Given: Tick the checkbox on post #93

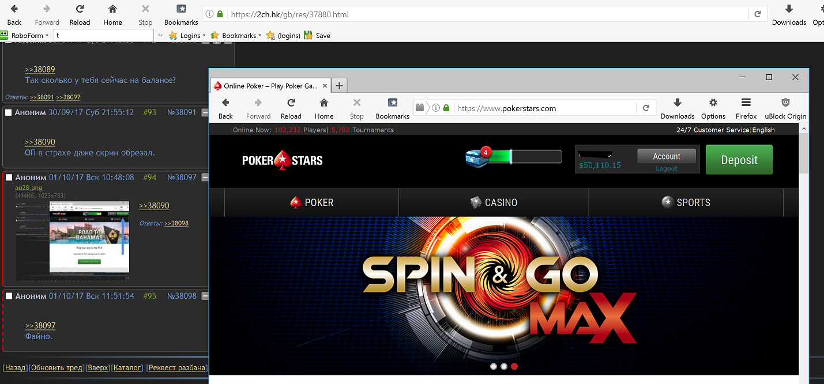Looking at the screenshot, I should 9,113.
